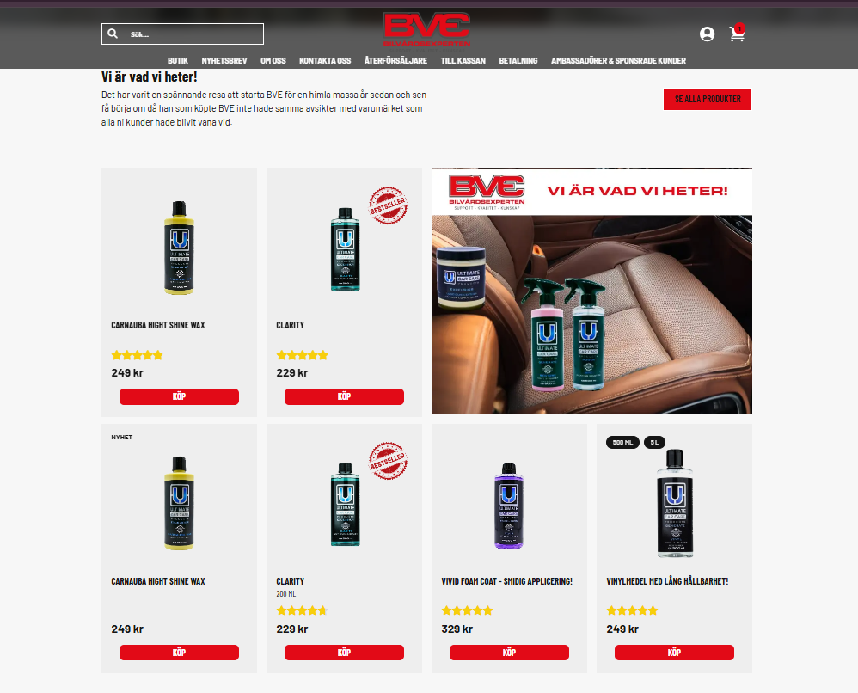
Task: Click the search magnifier icon
Action: [113, 34]
